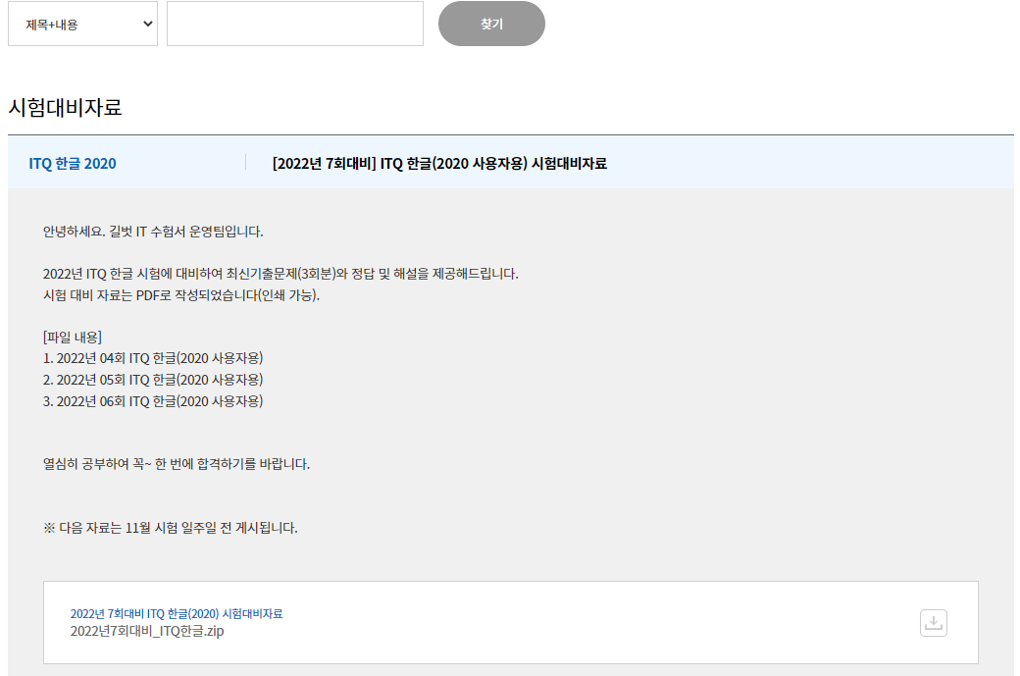Click the search keyword input field

294,25
